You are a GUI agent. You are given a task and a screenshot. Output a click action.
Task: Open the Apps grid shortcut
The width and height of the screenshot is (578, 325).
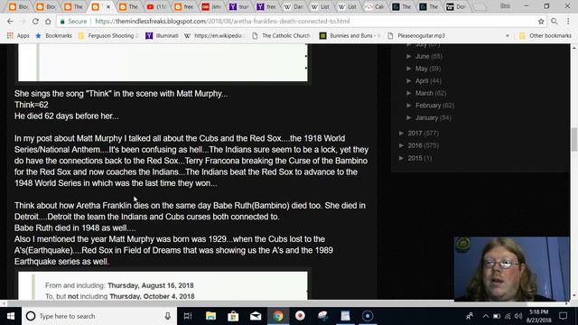point(18,36)
